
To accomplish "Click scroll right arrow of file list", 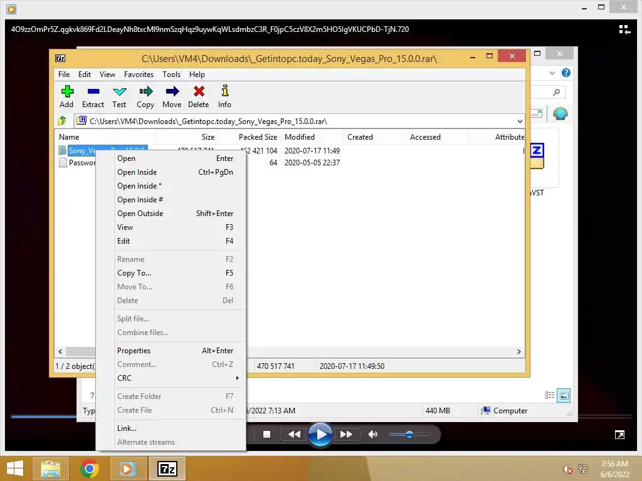I will click(x=518, y=352).
